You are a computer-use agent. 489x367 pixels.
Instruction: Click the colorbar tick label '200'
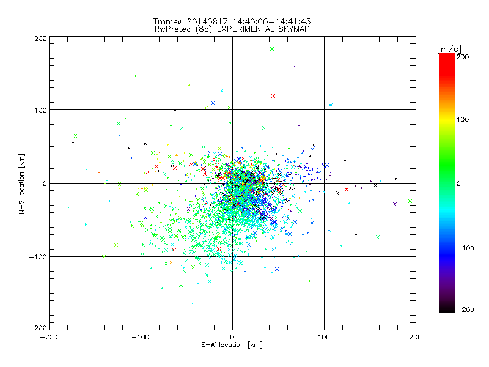click(463, 57)
